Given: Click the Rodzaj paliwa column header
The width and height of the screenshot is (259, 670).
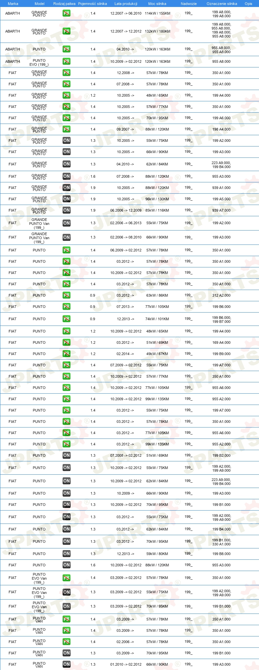Looking at the screenshot, I should (64, 4).
